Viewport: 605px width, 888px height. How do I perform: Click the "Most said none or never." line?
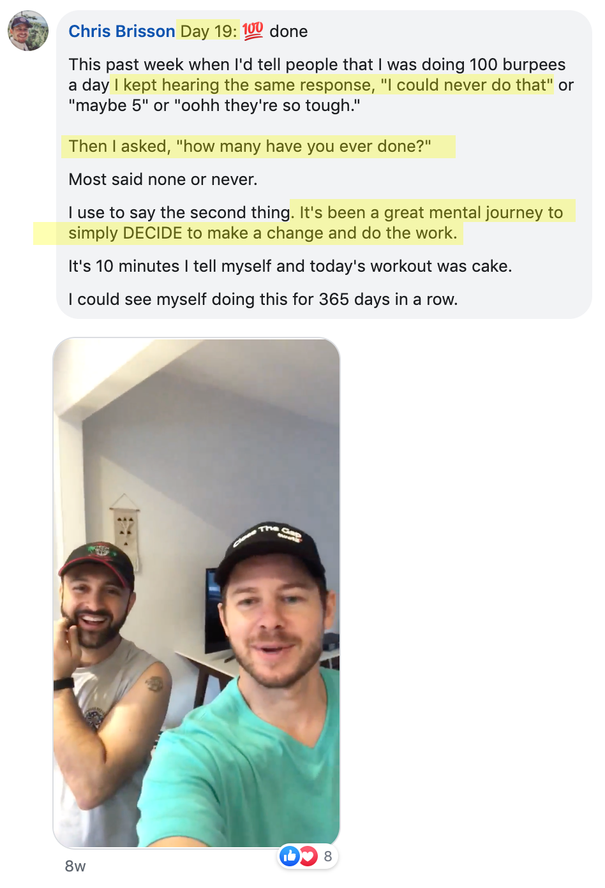pos(163,179)
